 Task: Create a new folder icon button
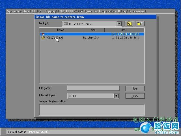(x=140, y=24)
